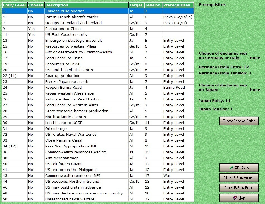Screen dimensions: 265x204
Task: Select 'Lend Lease to western Allies' row
Action: click(98, 105)
